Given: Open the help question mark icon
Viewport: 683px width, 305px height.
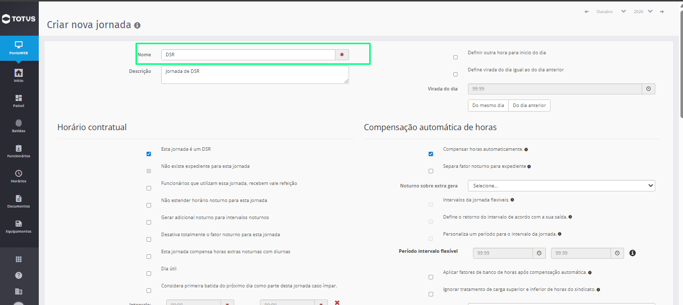Looking at the screenshot, I should click(x=19, y=275).
